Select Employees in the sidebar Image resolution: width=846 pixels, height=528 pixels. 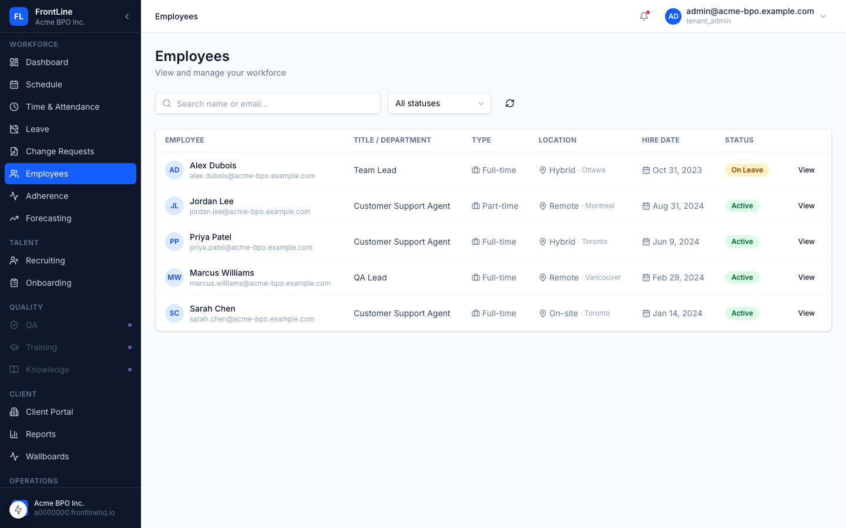[x=47, y=174]
